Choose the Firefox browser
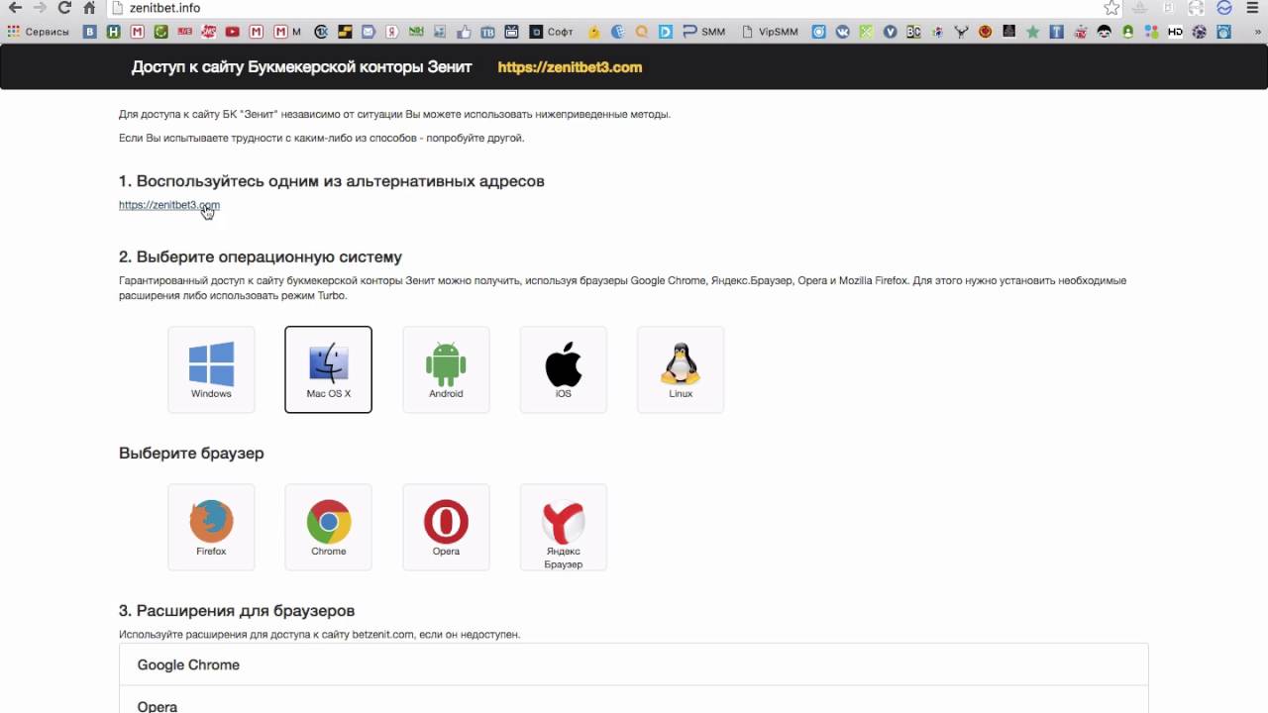Image resolution: width=1268 pixels, height=713 pixels. click(x=211, y=527)
